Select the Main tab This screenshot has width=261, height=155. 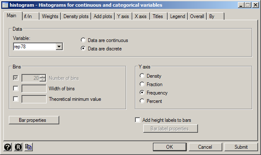(x=13, y=16)
